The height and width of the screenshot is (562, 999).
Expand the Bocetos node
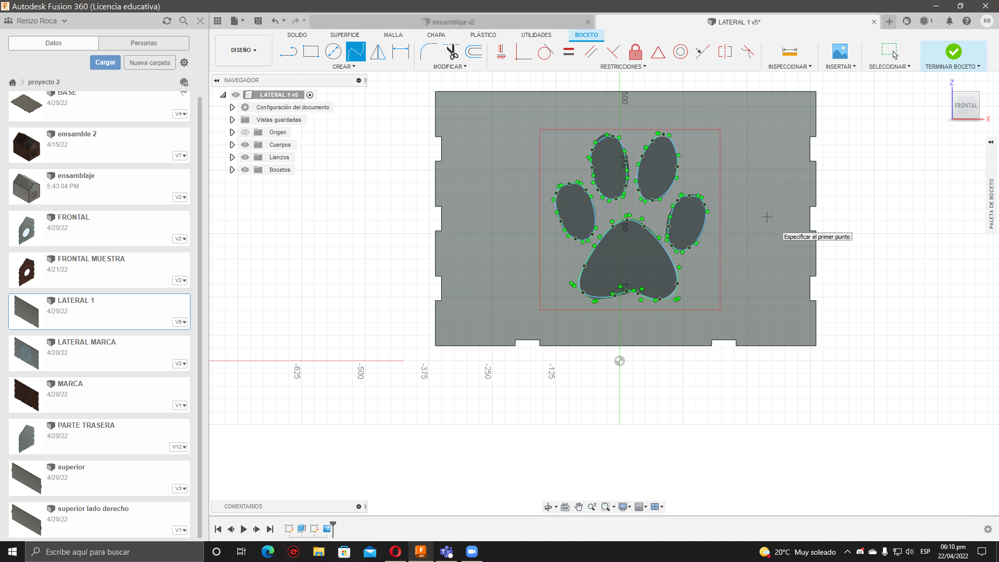(x=232, y=170)
